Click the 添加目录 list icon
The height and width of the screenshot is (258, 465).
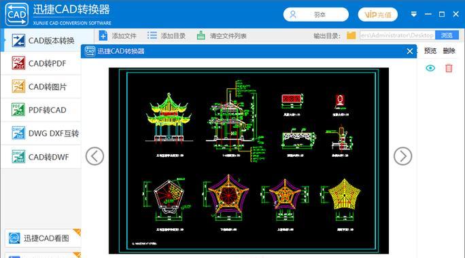(x=152, y=35)
